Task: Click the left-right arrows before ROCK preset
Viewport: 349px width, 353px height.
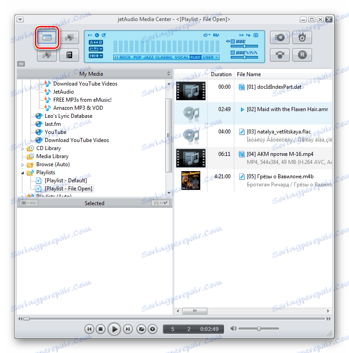Action: pos(116,57)
